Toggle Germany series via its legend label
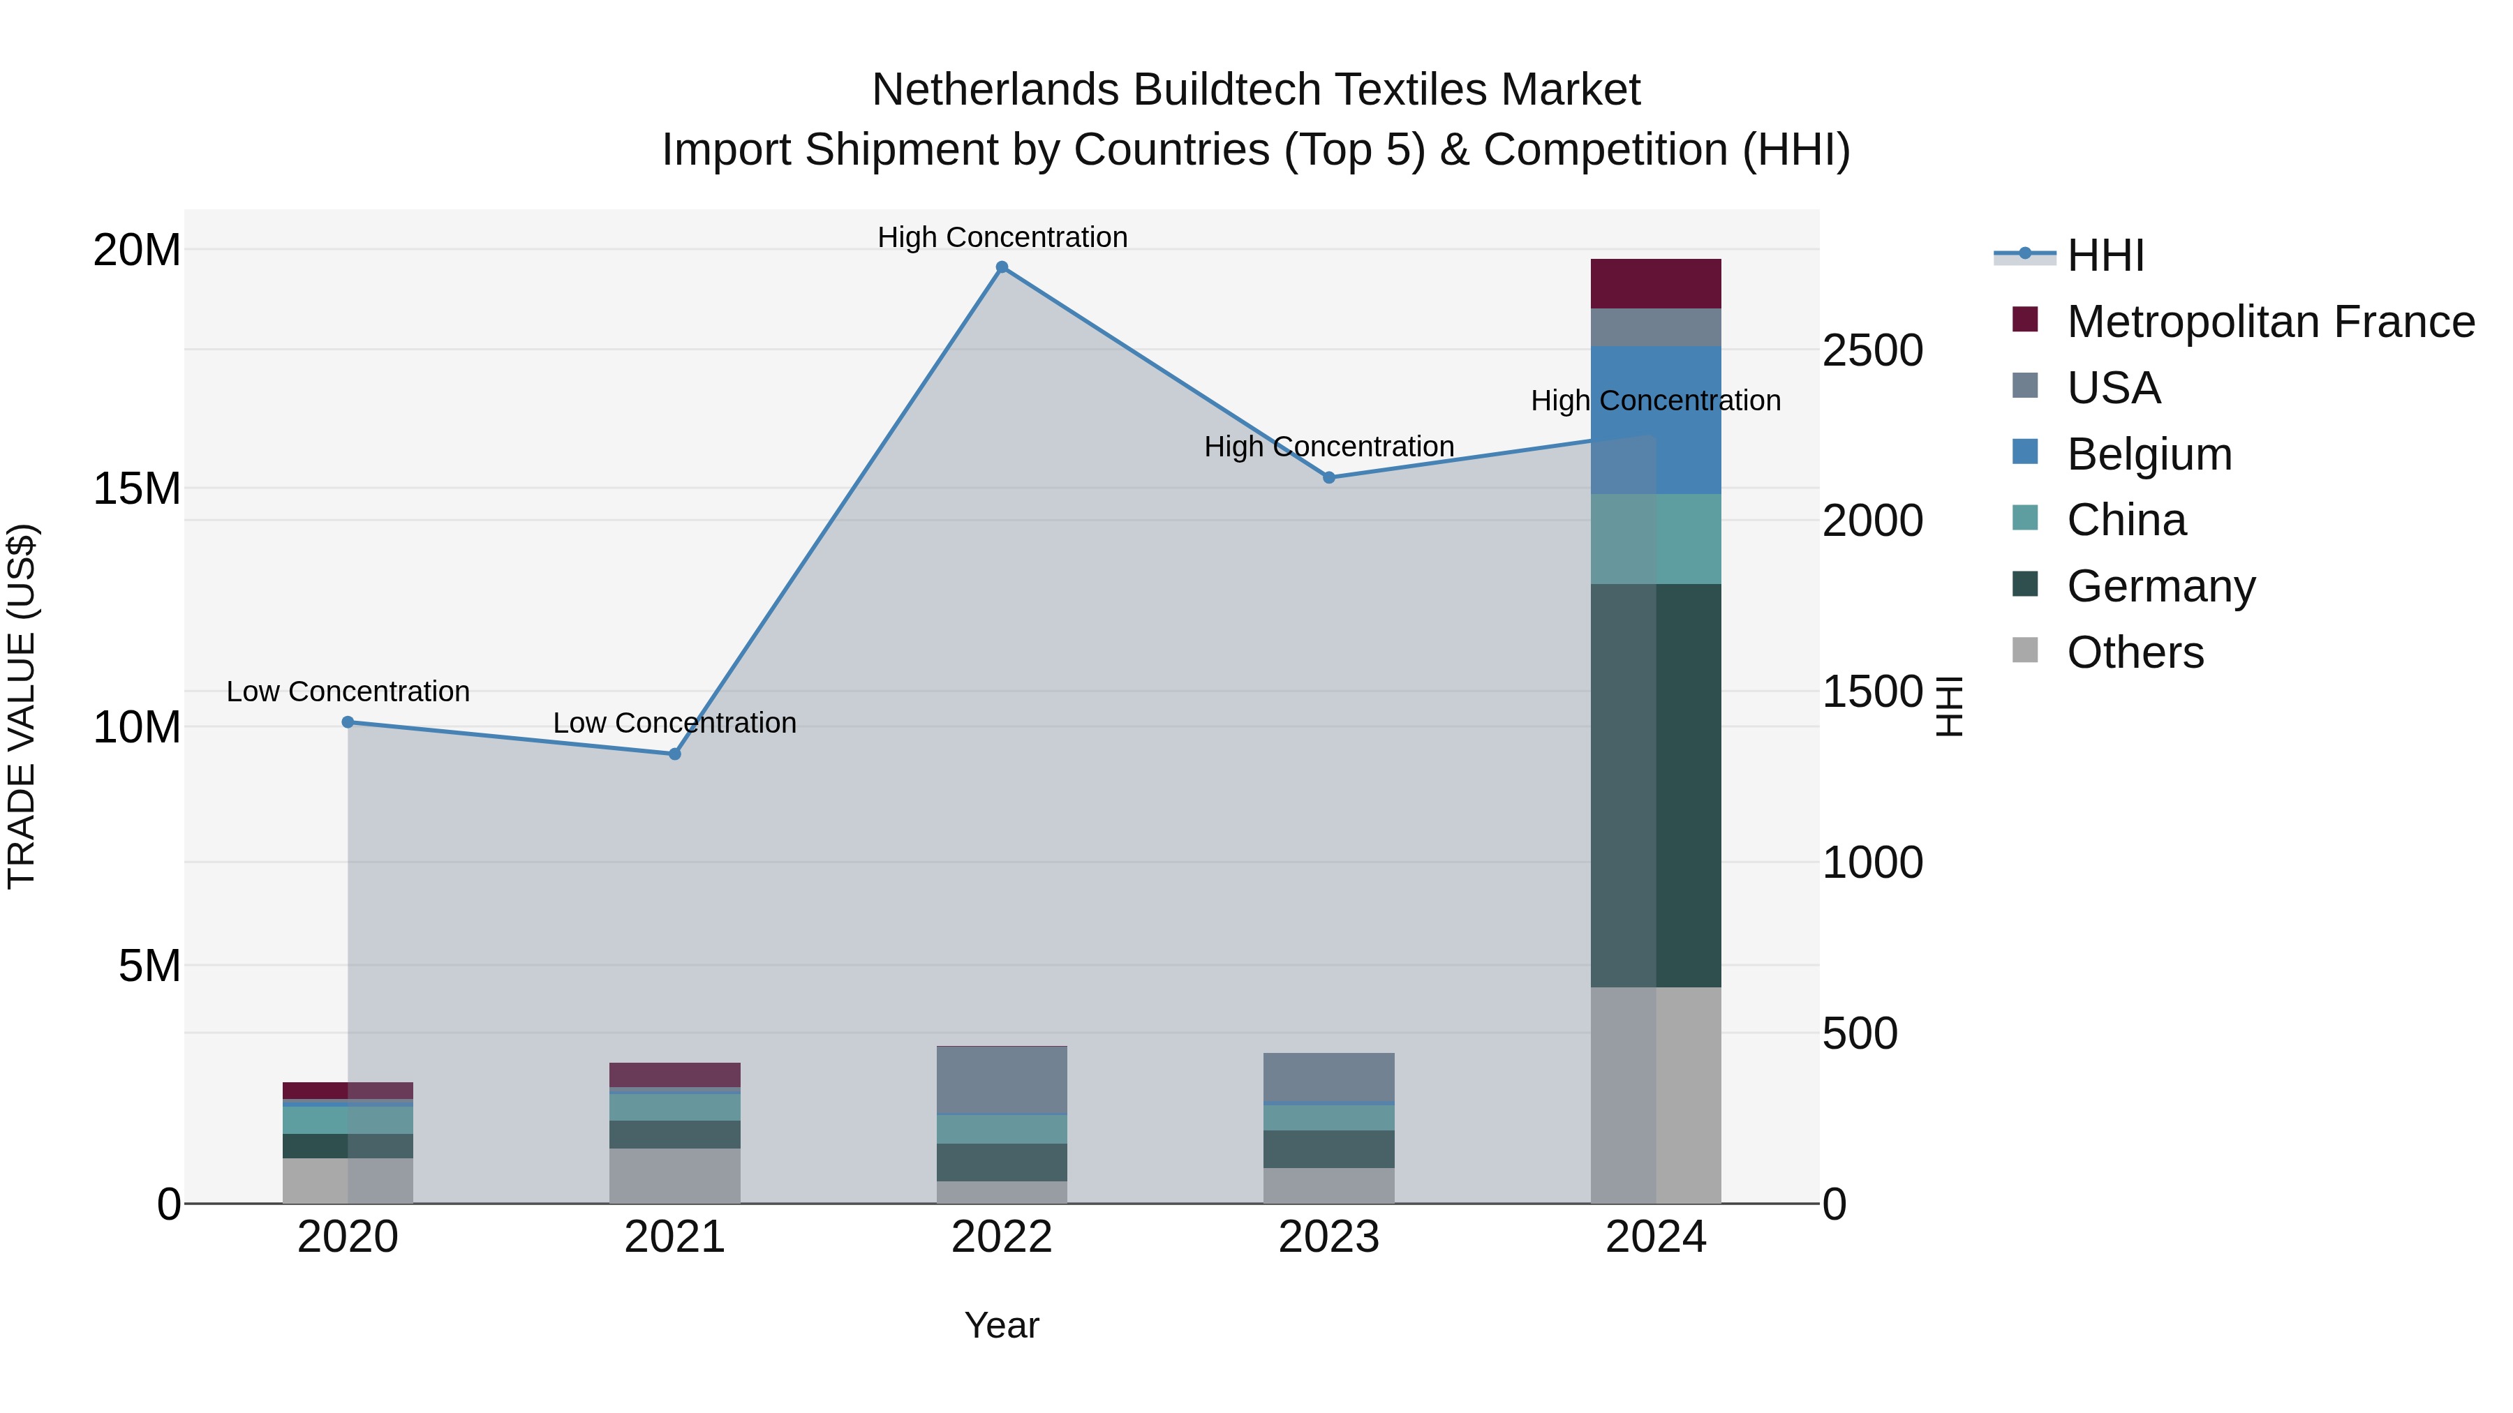Viewport: 2513px width, 1413px height. pyautogui.click(x=2160, y=586)
